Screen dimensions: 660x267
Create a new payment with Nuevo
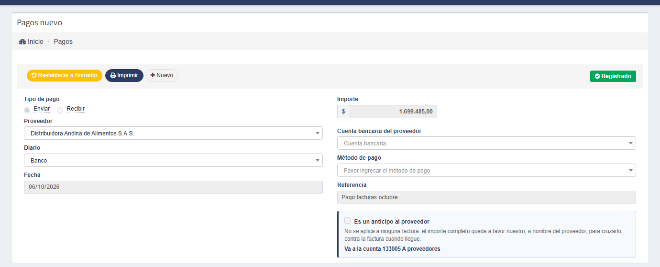click(162, 75)
